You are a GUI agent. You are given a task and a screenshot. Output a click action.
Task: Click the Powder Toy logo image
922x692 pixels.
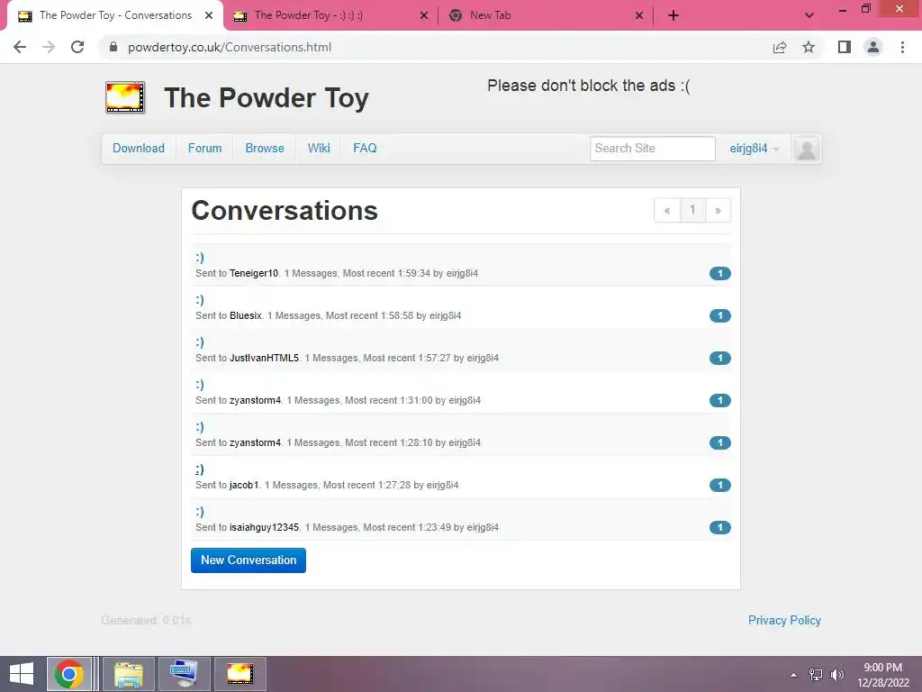coord(125,97)
